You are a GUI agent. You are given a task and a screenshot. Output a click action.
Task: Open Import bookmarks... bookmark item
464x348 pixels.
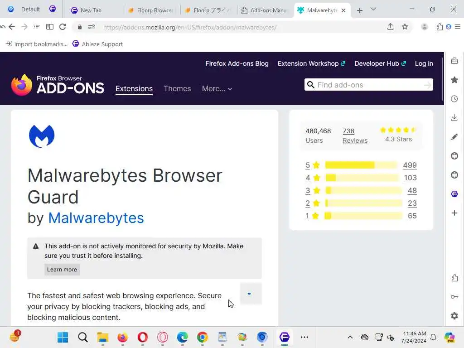pyautogui.click(x=37, y=44)
